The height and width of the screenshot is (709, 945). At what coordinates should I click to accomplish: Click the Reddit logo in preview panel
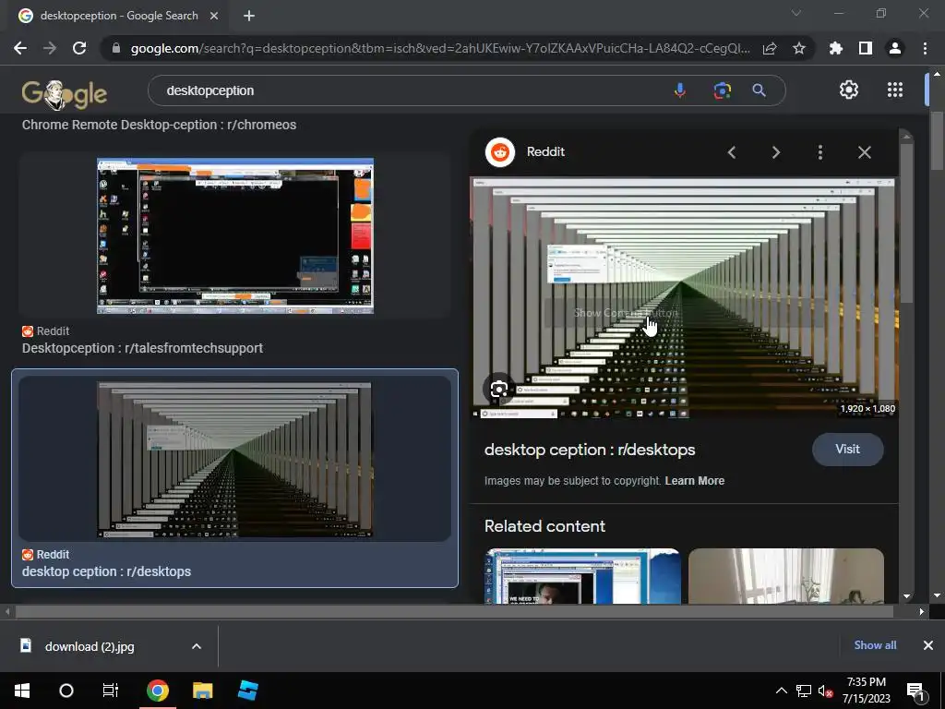coord(499,152)
